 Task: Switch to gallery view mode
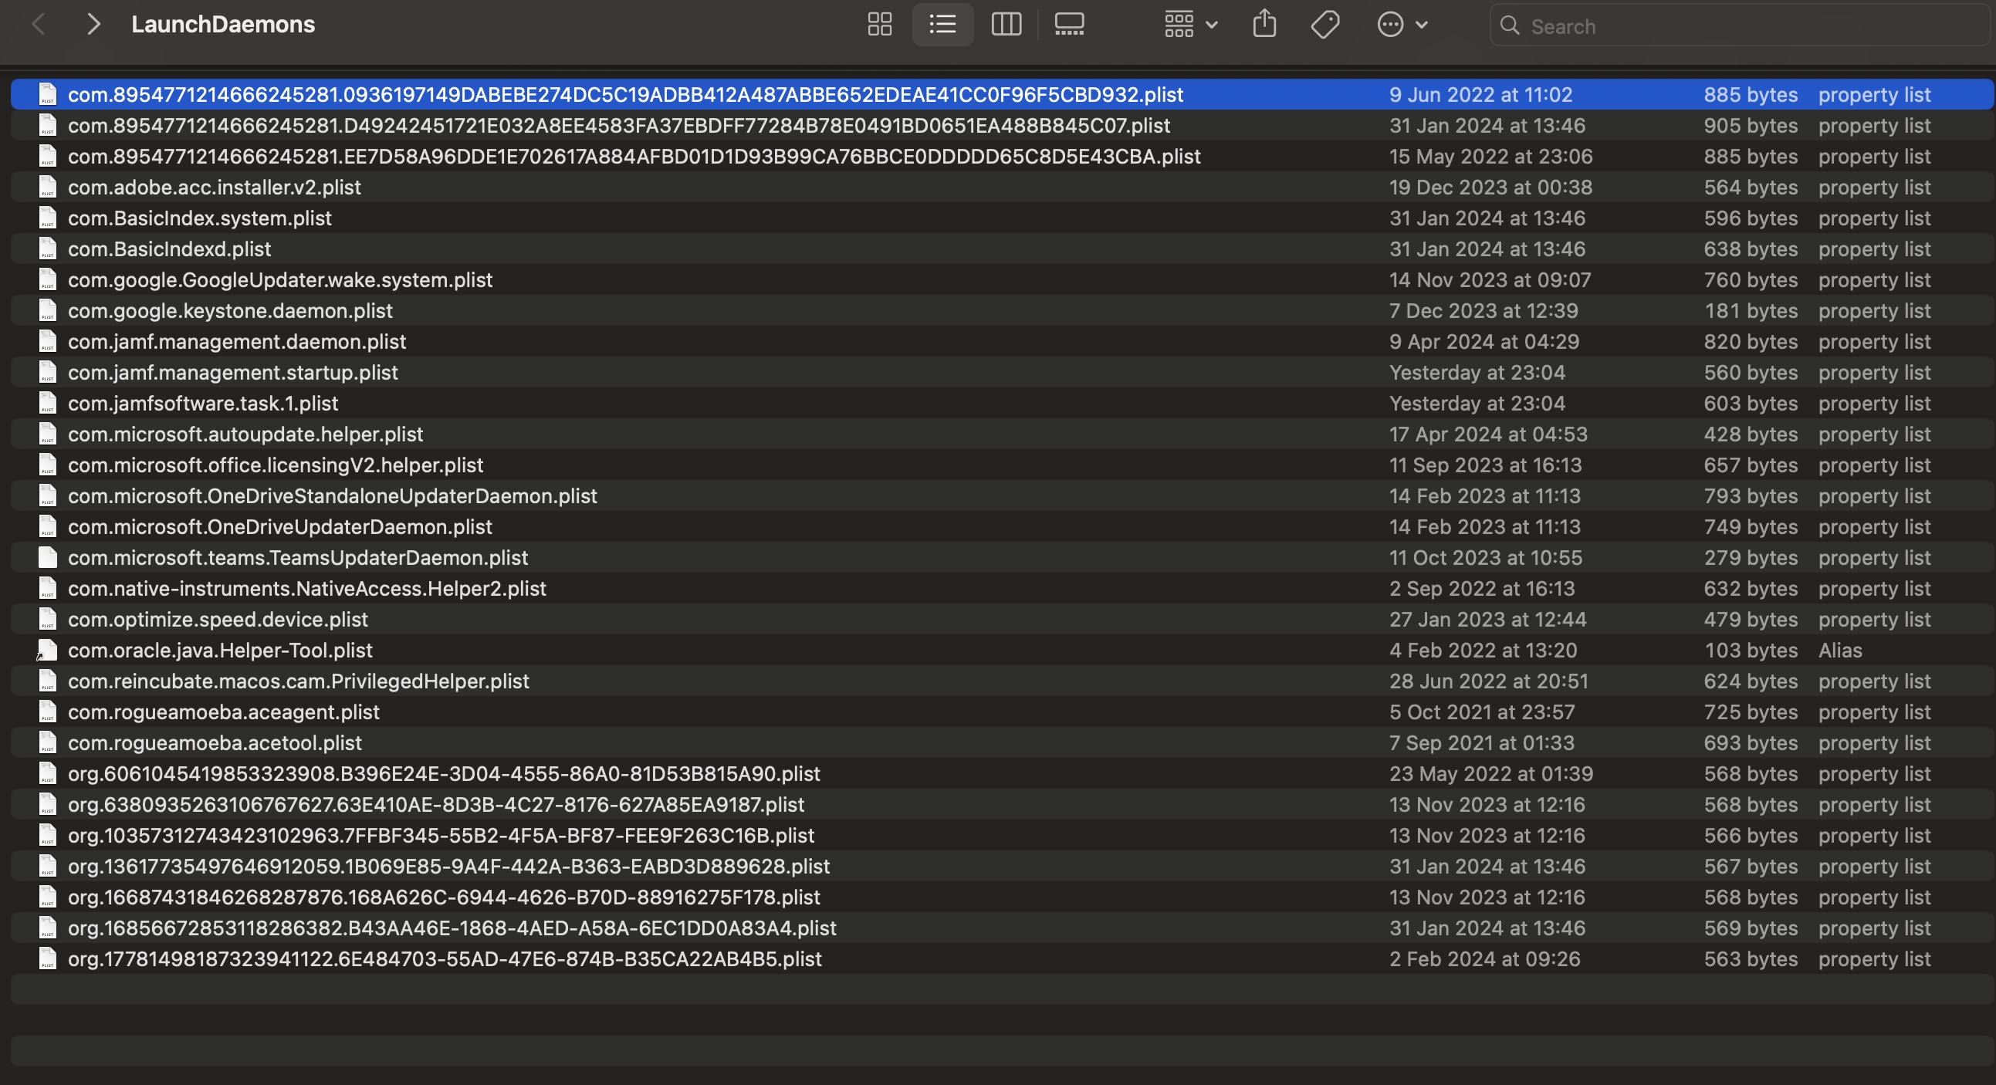click(1068, 24)
